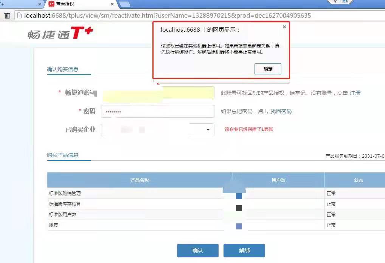Click the 产品服务到期日 text
This screenshot has width=385, height=263.
tap(355, 156)
